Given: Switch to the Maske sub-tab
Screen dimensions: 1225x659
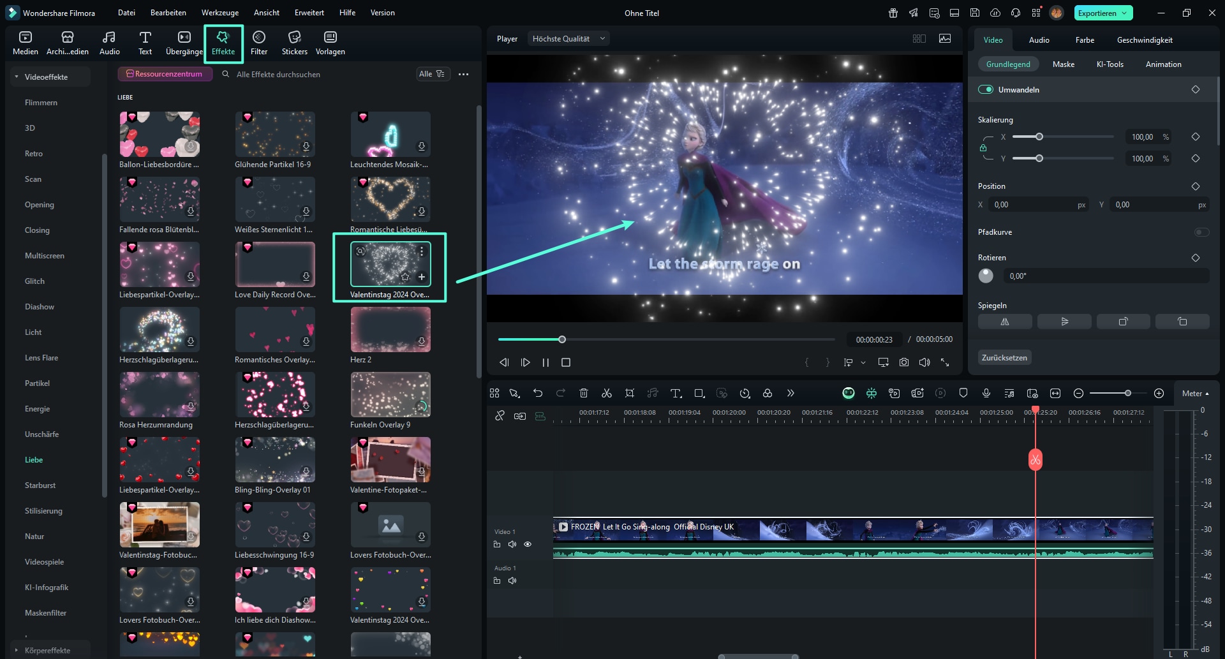Looking at the screenshot, I should pyautogui.click(x=1064, y=64).
